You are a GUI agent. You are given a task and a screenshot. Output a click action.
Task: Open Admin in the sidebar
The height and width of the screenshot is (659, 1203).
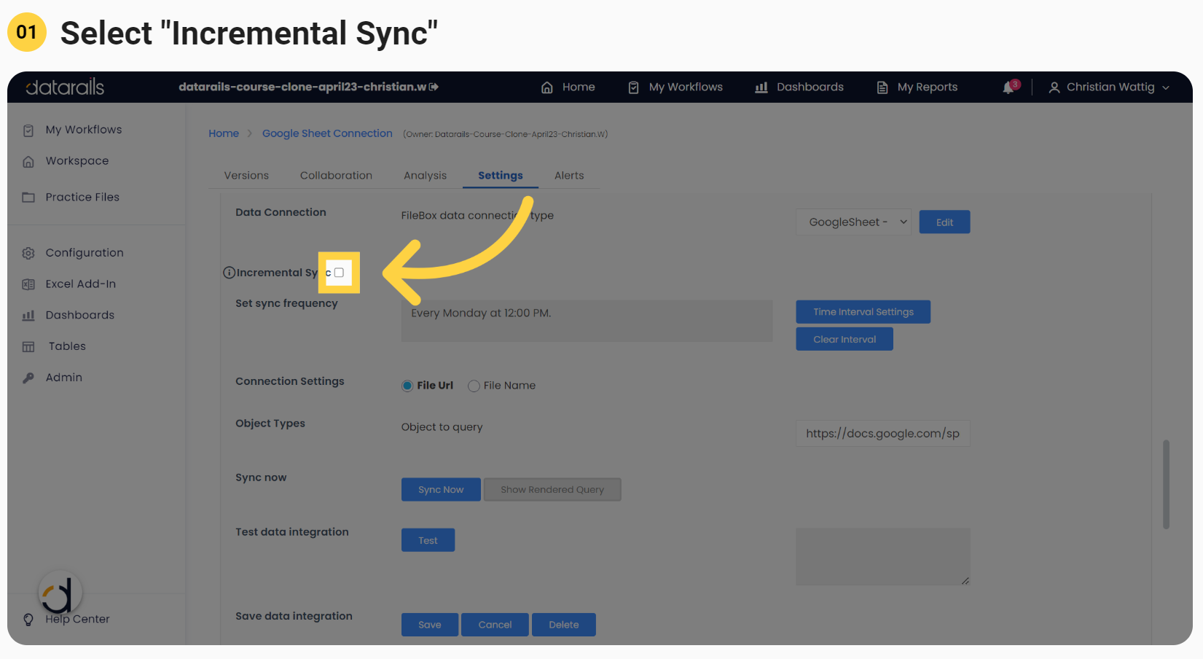tap(64, 378)
